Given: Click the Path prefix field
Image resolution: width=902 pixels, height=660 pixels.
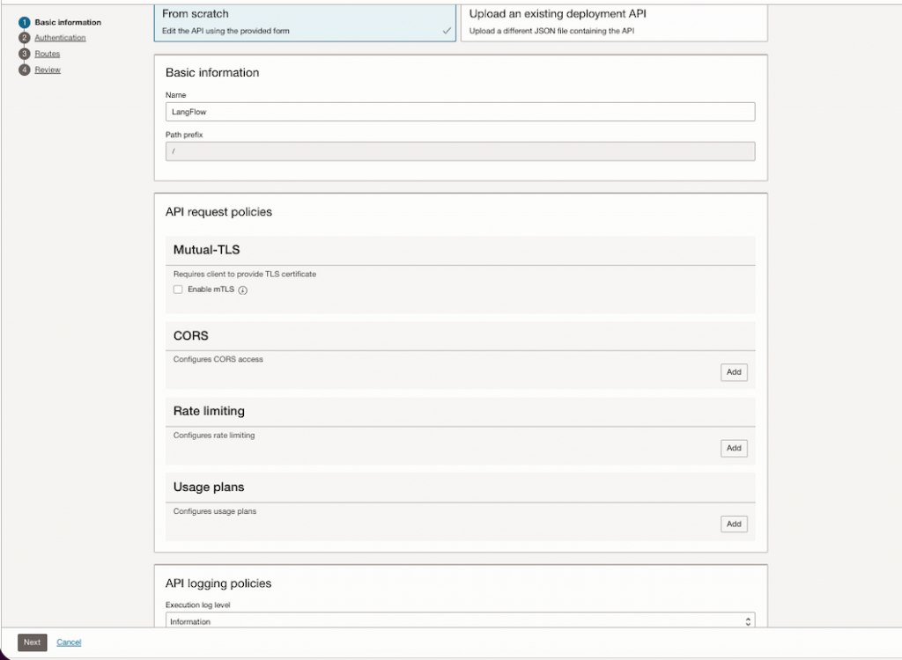Looking at the screenshot, I should pos(460,151).
